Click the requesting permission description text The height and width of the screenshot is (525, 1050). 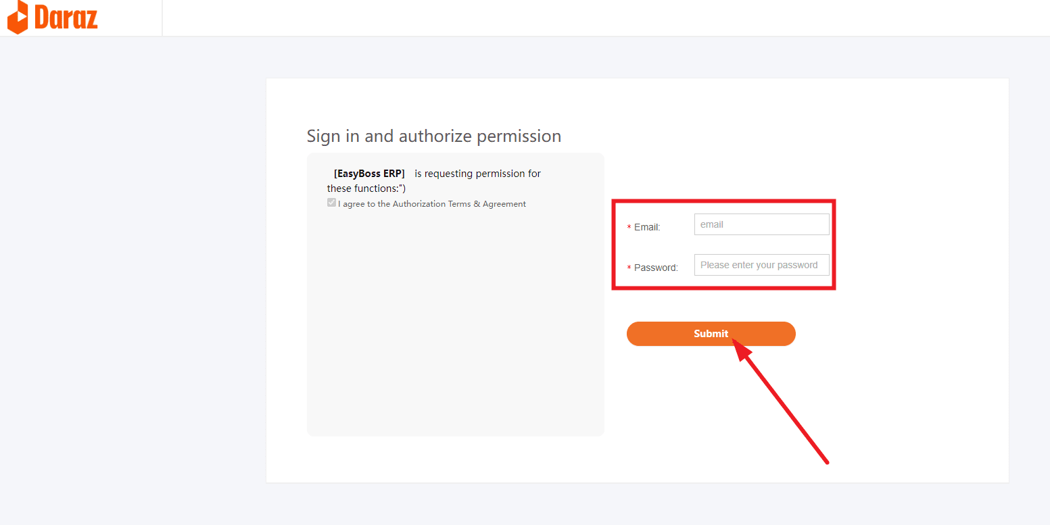coord(434,181)
